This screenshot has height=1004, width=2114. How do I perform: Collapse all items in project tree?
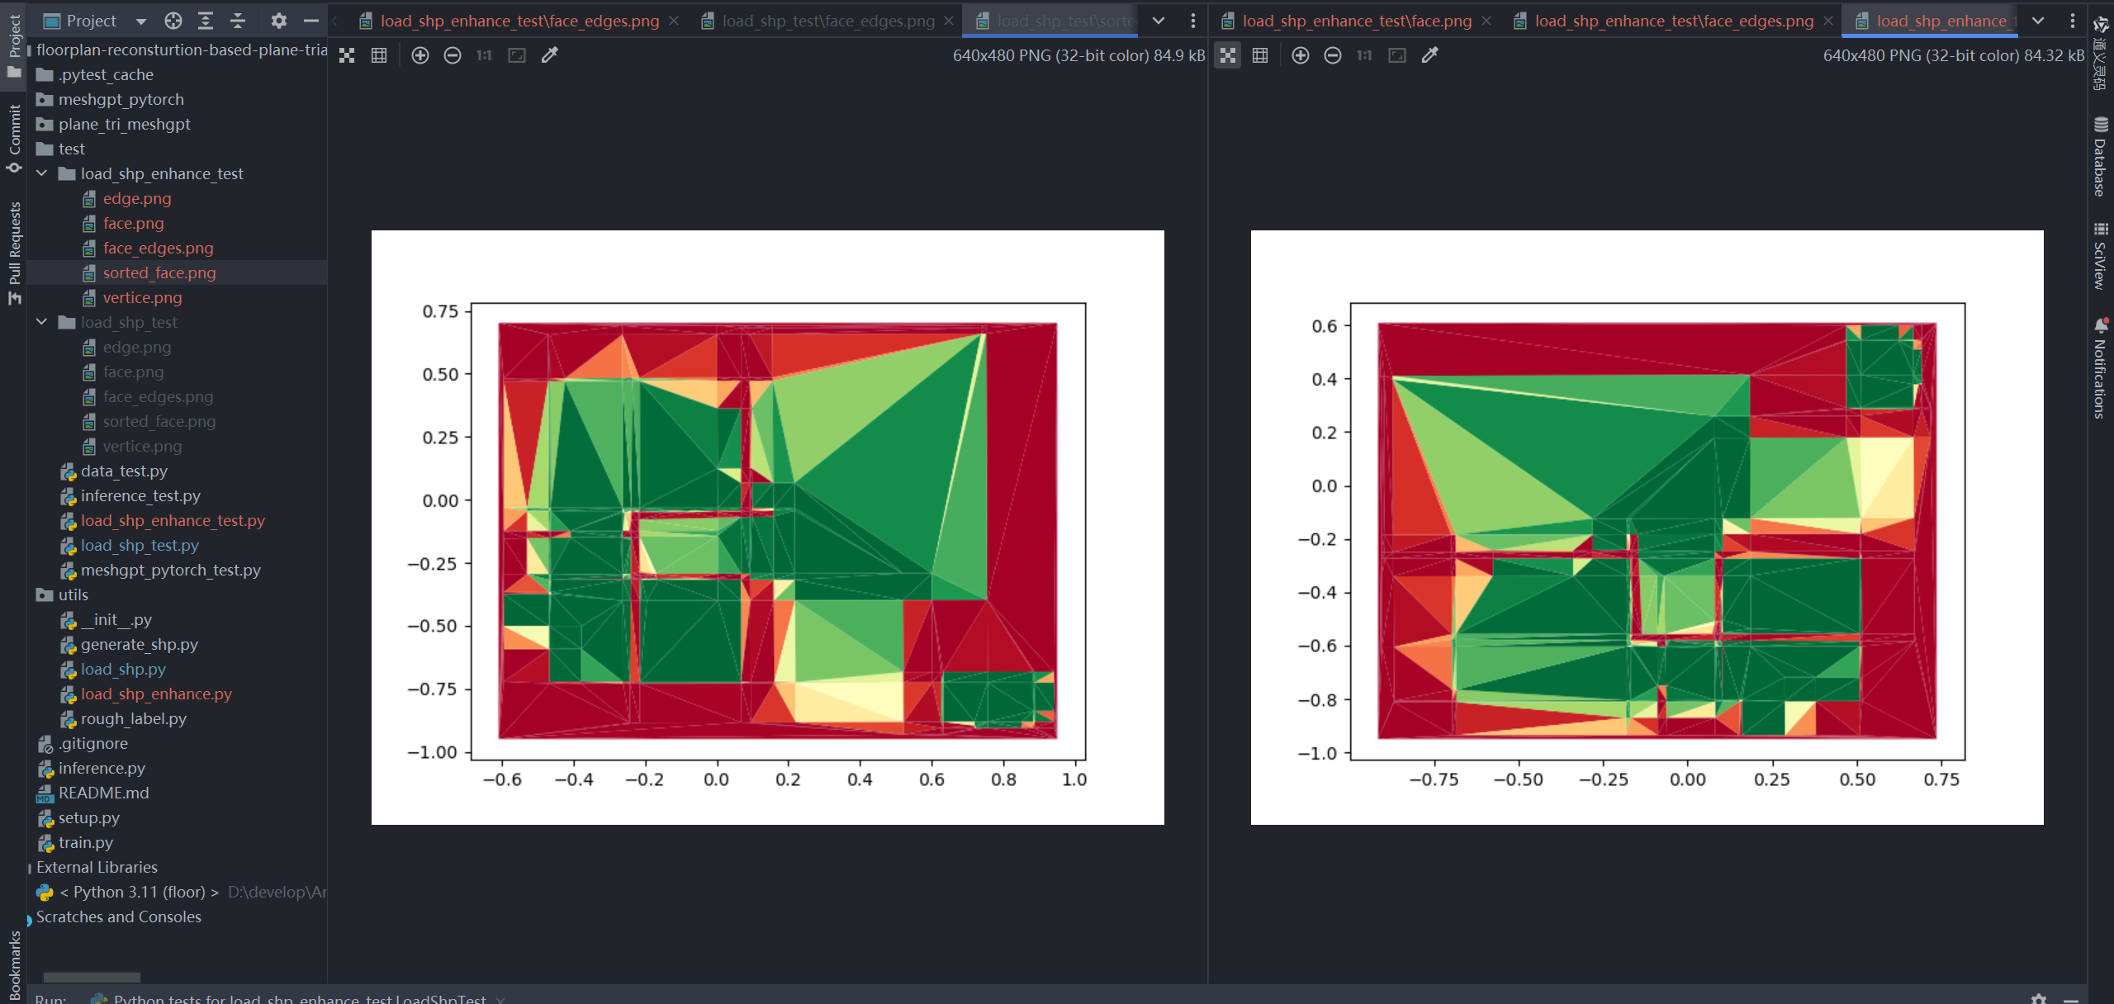238,21
